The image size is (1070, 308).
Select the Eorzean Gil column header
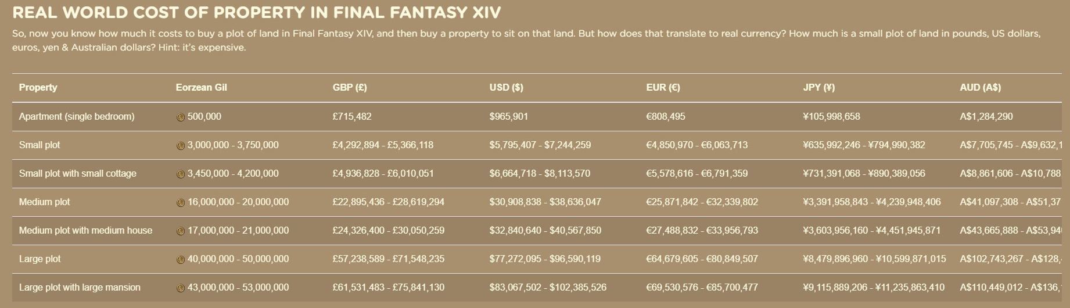(x=201, y=87)
